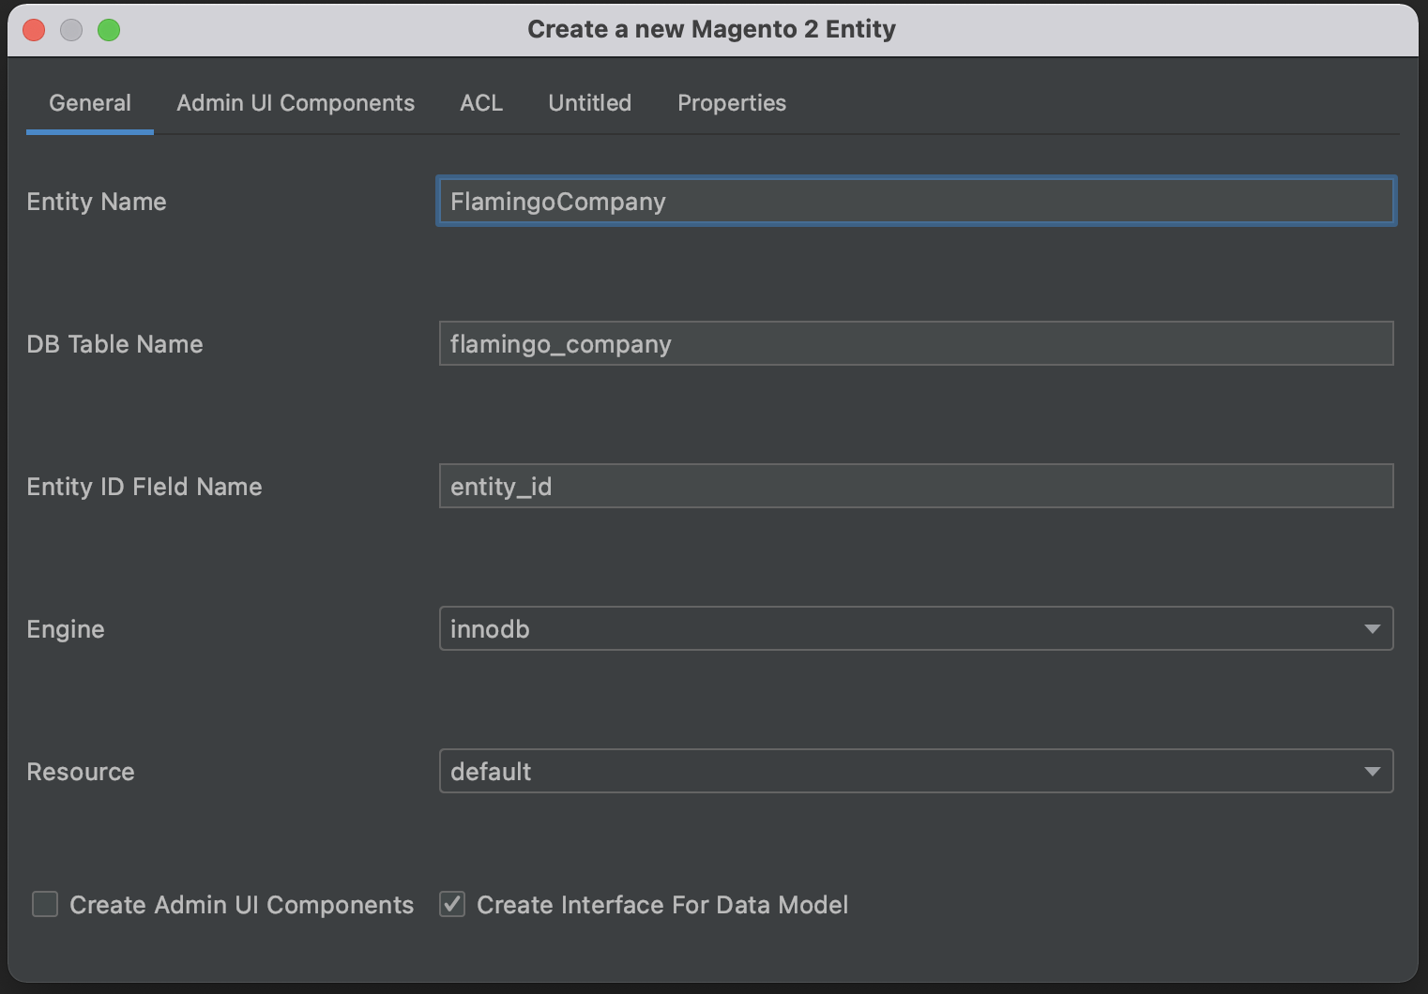Click the Entity Name label
Image resolution: width=1428 pixels, height=994 pixels.
97,202
